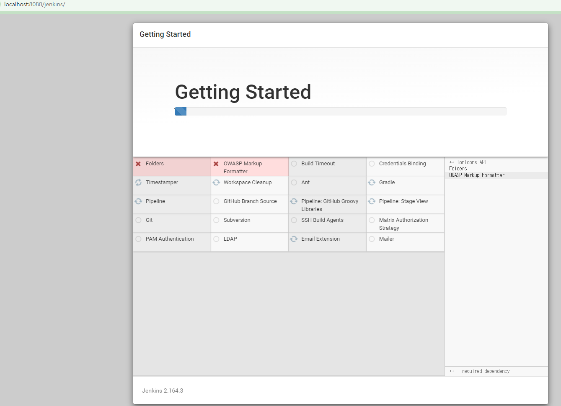Click the Jenkins 2.164.3 version text

coord(163,391)
